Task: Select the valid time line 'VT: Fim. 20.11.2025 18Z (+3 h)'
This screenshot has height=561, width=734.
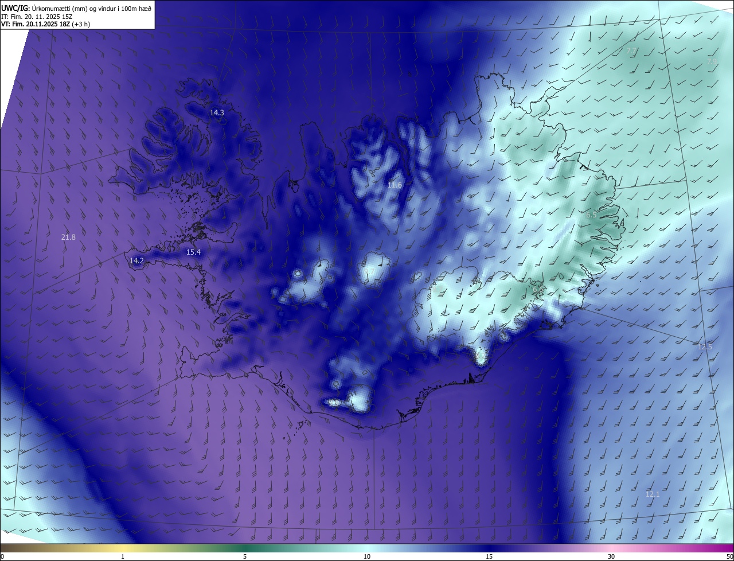Action: click(x=46, y=24)
